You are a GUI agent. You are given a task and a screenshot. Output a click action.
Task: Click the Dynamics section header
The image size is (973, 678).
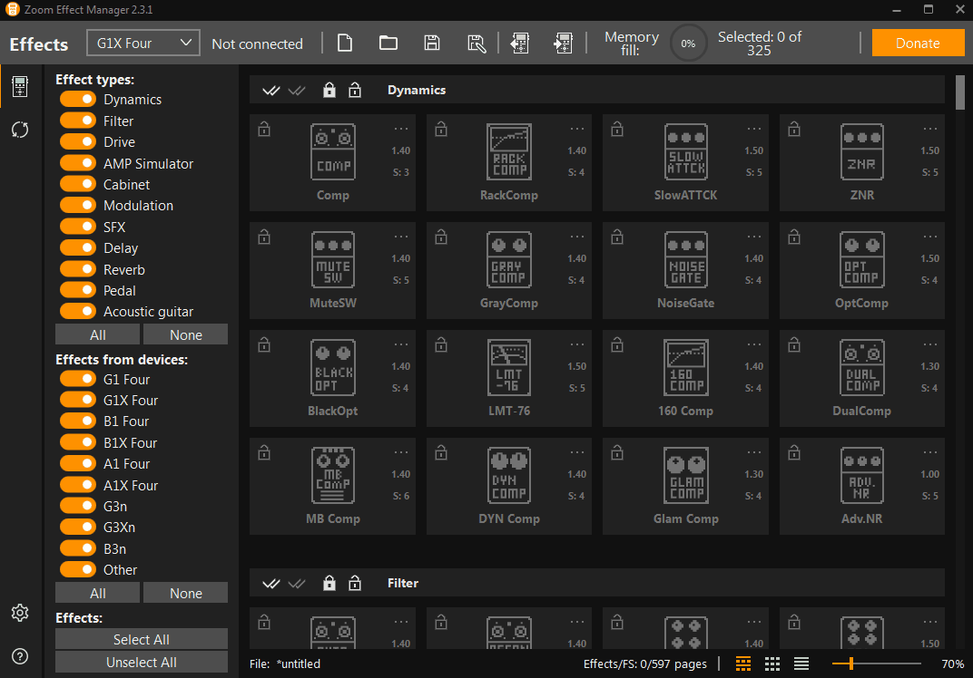[417, 90]
